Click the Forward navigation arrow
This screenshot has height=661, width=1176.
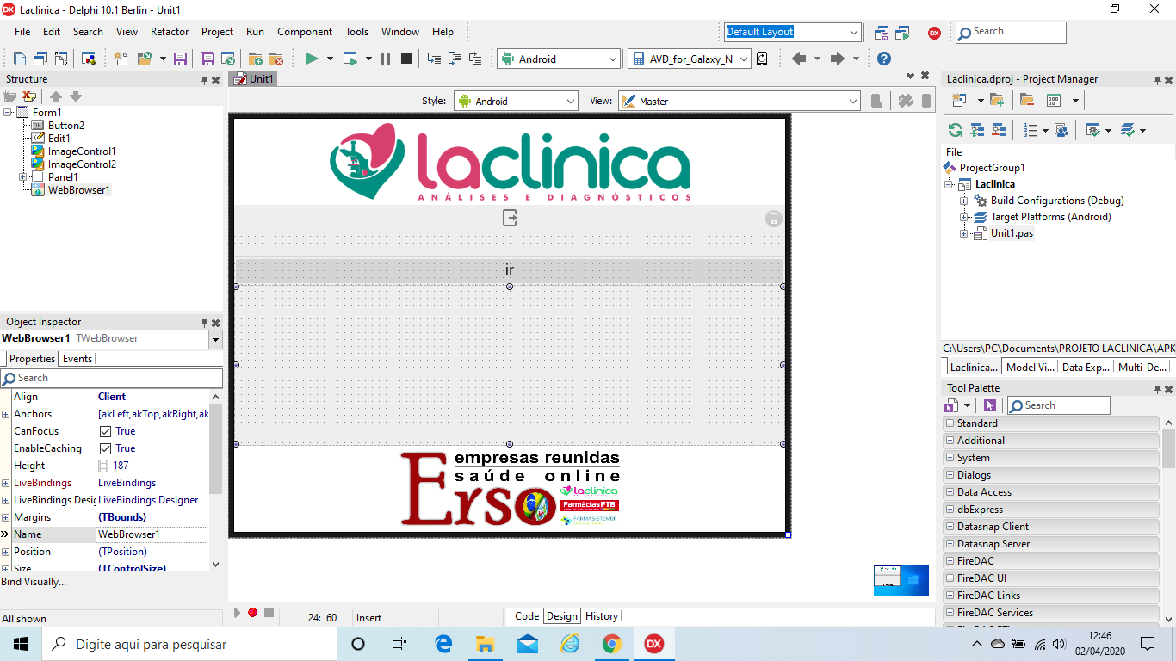(838, 59)
